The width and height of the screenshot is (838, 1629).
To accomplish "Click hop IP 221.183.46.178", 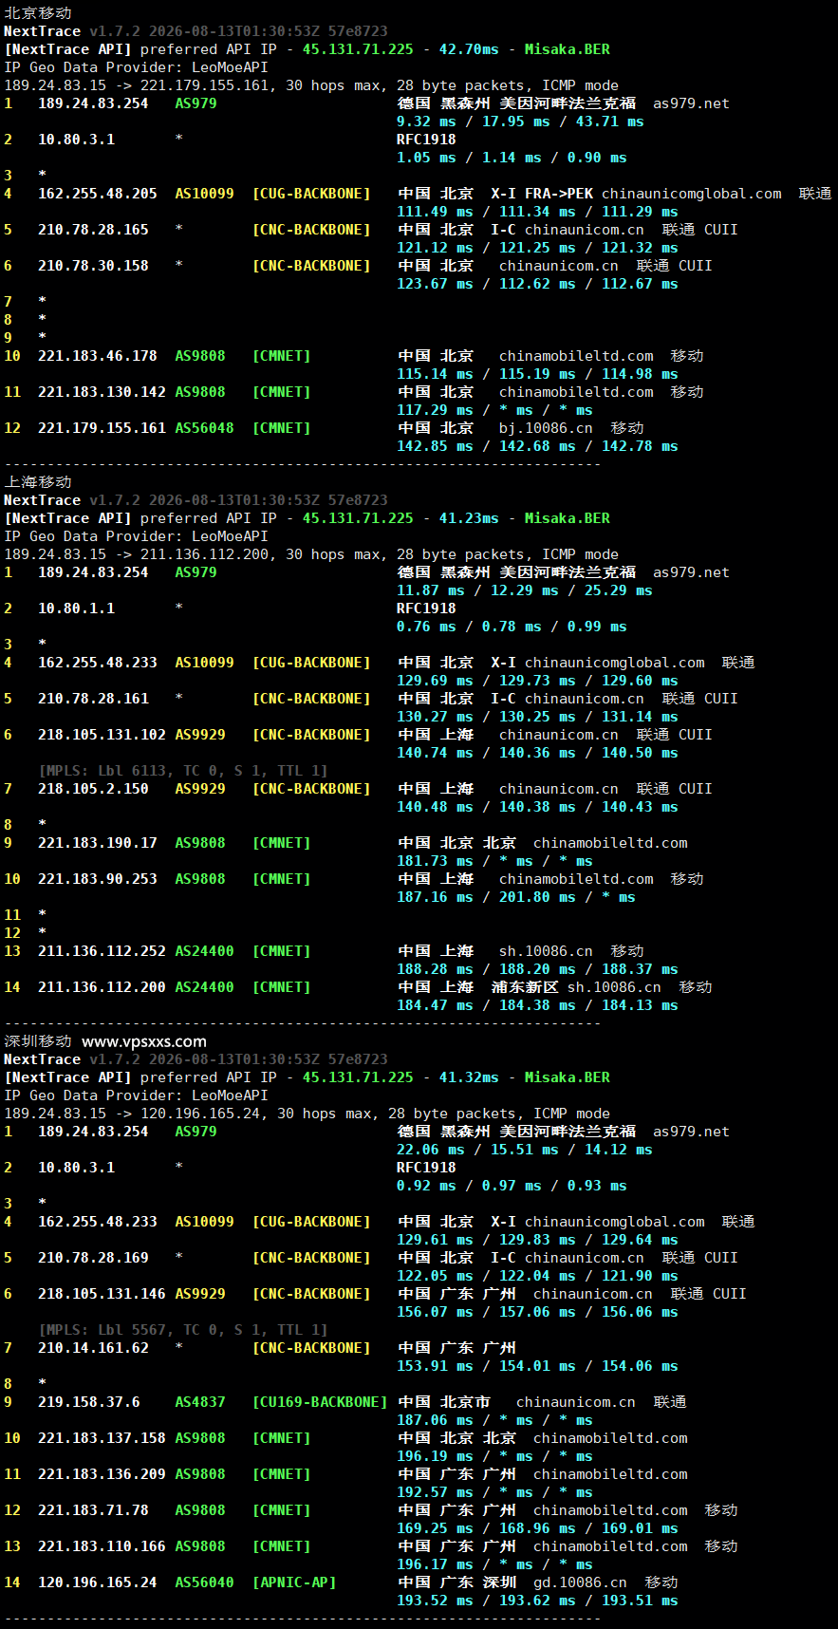I will point(98,356).
